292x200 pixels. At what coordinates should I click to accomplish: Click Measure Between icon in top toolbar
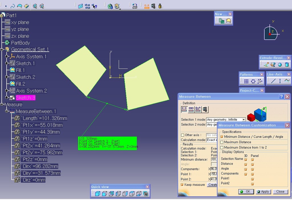[147, 6]
